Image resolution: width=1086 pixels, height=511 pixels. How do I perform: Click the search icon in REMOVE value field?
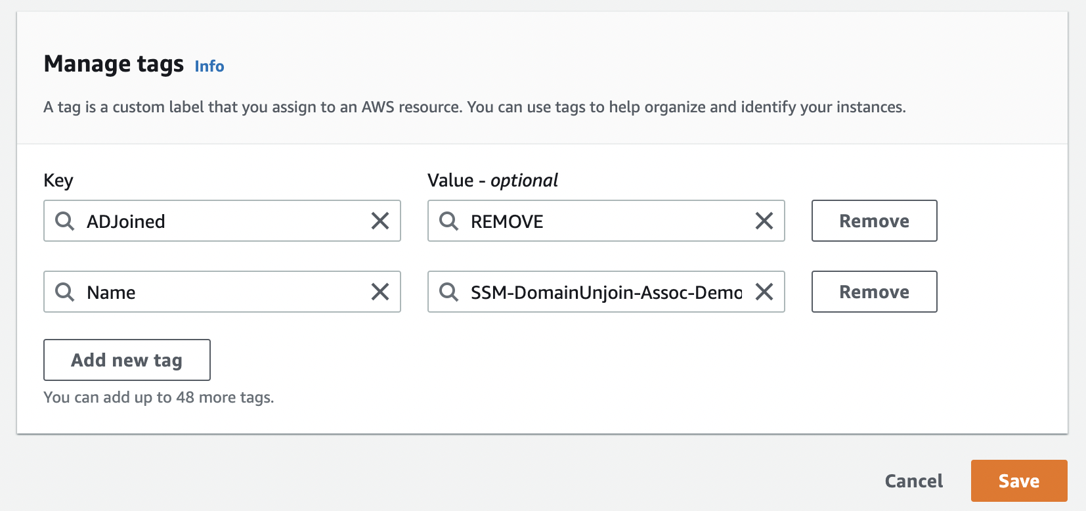tap(448, 221)
